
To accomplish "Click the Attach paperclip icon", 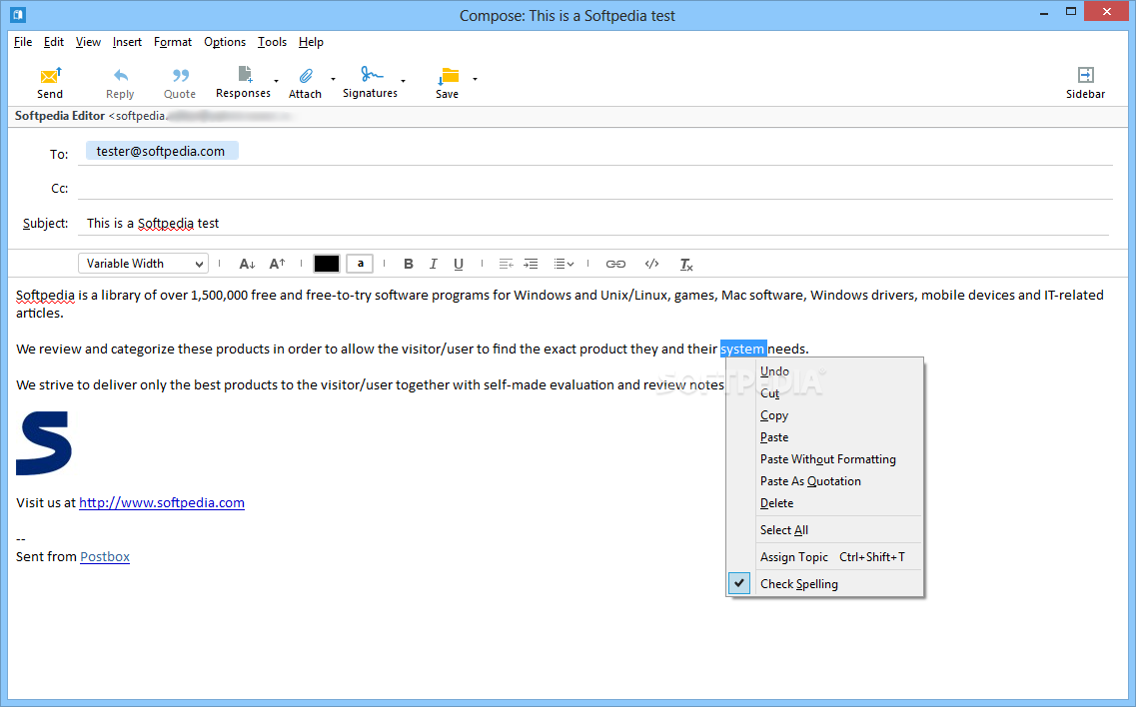I will pyautogui.click(x=306, y=75).
